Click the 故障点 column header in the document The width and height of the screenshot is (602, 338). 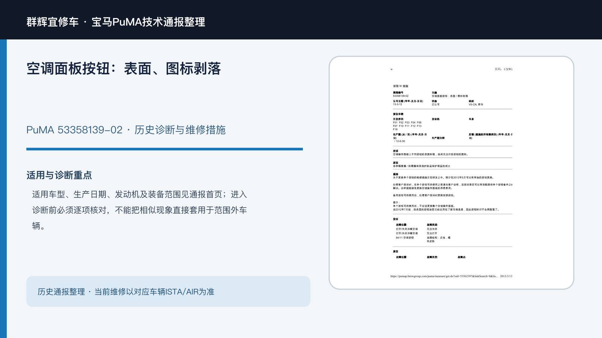pos(462,257)
